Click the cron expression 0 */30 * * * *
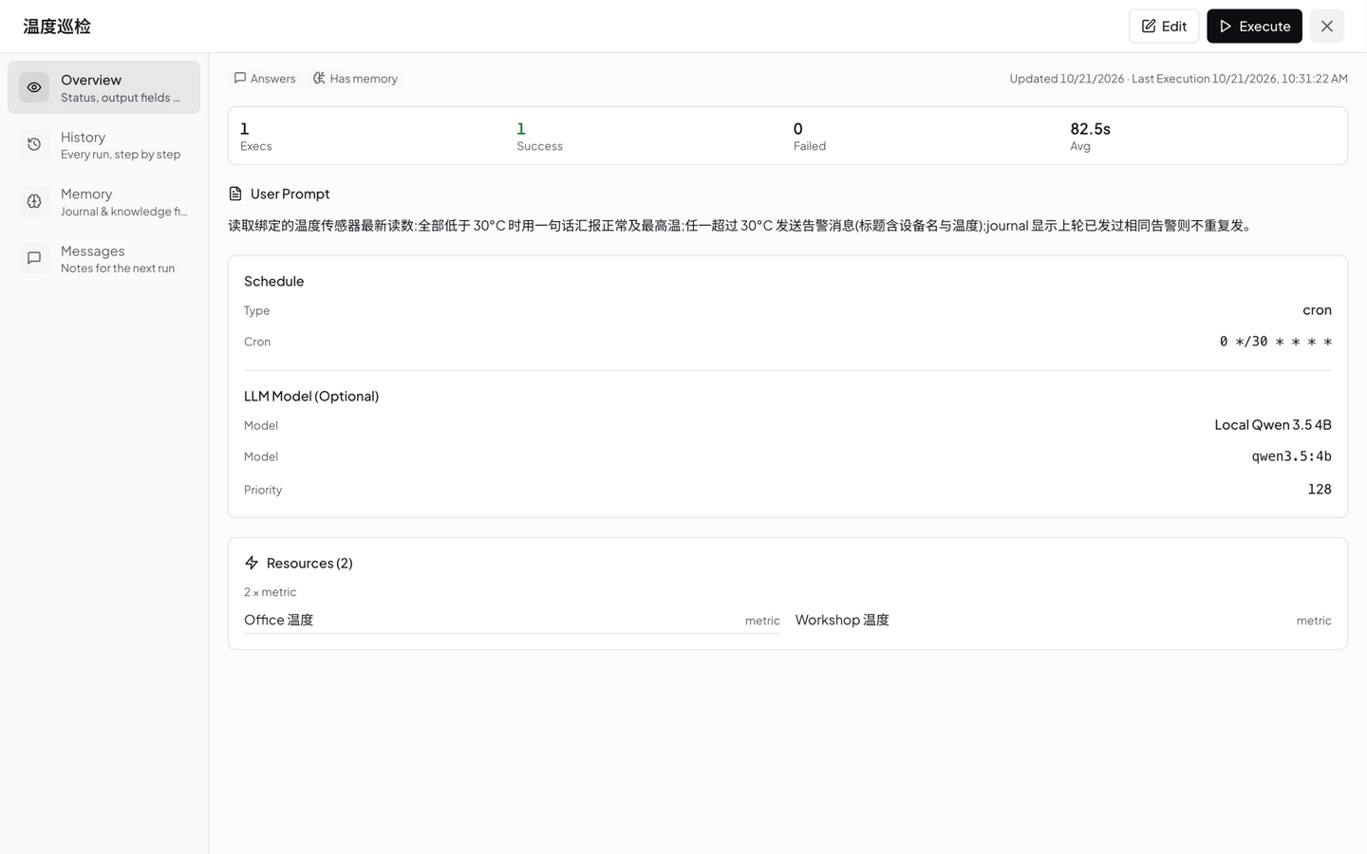 coord(1276,342)
